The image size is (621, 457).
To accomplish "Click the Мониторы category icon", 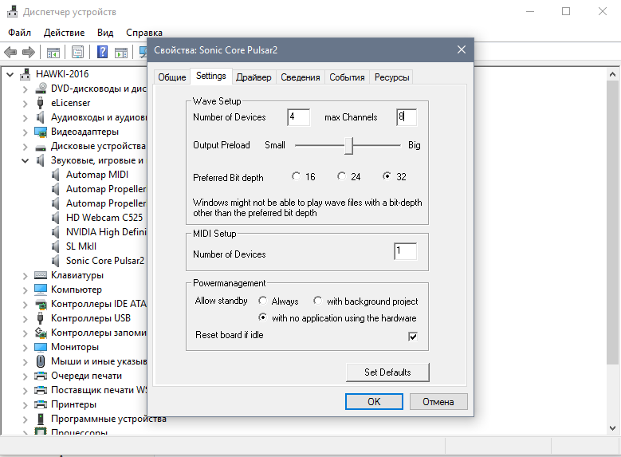I will (x=41, y=347).
